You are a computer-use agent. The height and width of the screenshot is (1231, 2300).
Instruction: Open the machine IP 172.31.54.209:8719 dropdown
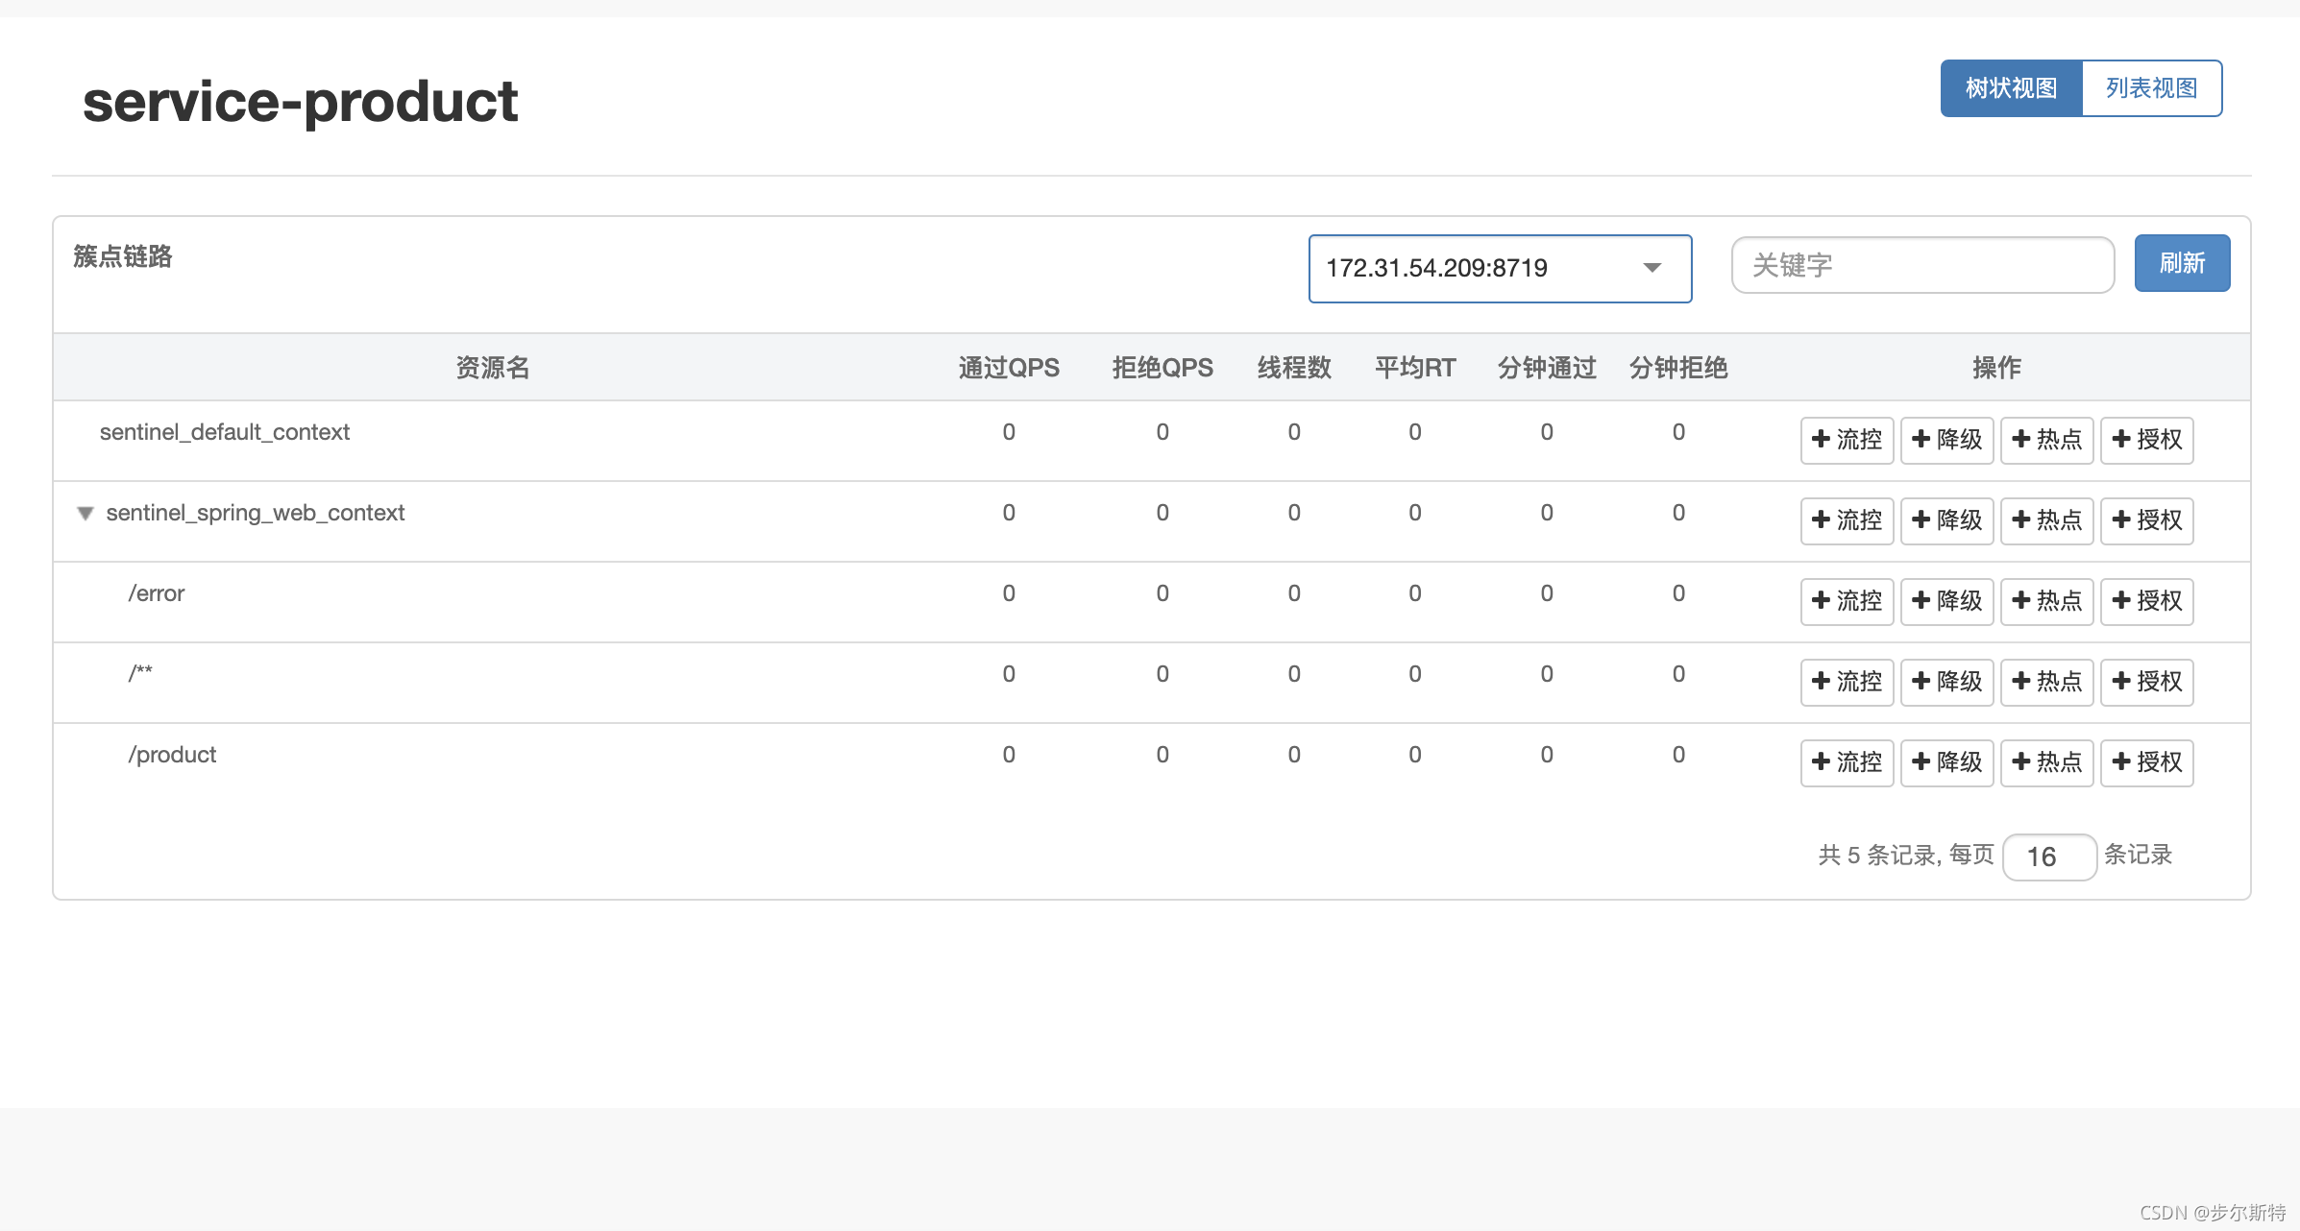[x=1480, y=269]
